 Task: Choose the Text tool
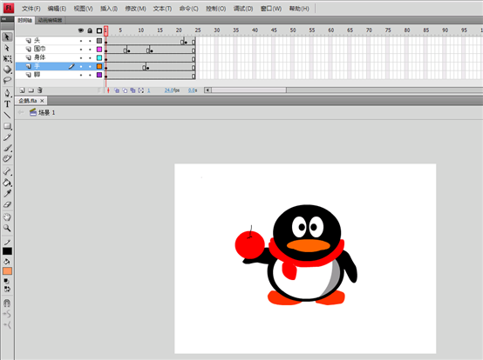coord(7,104)
